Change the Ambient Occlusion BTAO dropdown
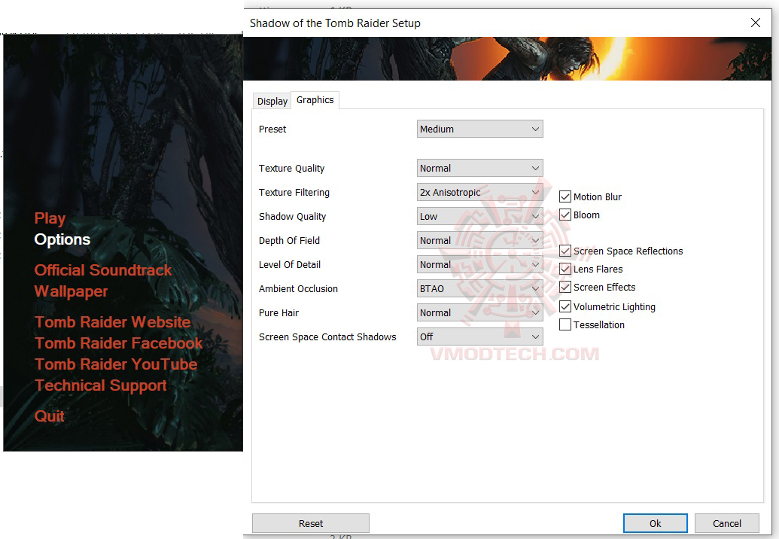Viewport: 779px width, 539px height. point(479,288)
